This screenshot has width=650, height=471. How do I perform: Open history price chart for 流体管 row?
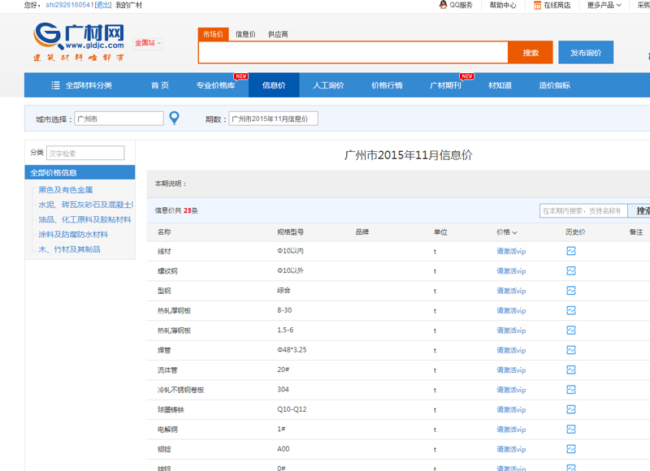pos(571,370)
